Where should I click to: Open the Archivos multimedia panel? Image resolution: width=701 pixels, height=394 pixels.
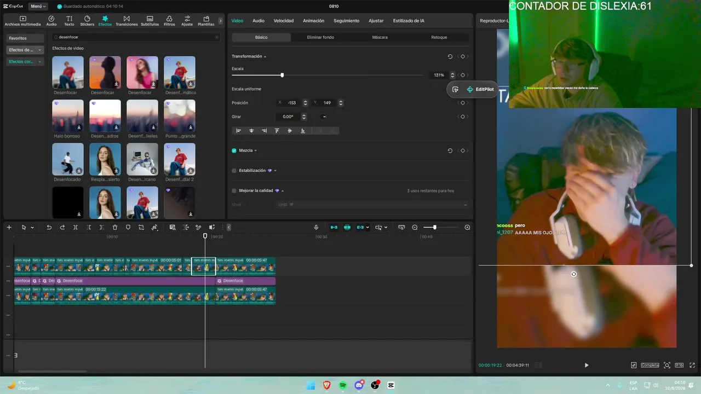tap(22, 21)
